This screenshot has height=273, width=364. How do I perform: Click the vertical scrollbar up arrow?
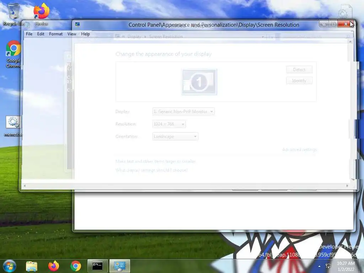350,42
